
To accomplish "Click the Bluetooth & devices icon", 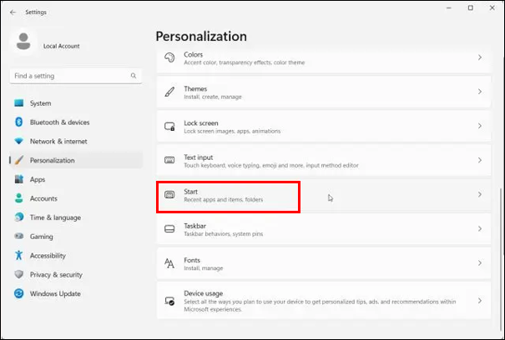I will pyautogui.click(x=18, y=122).
